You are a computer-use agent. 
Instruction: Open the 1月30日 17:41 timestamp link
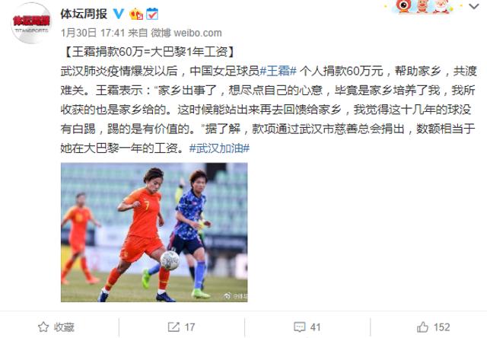click(x=93, y=33)
